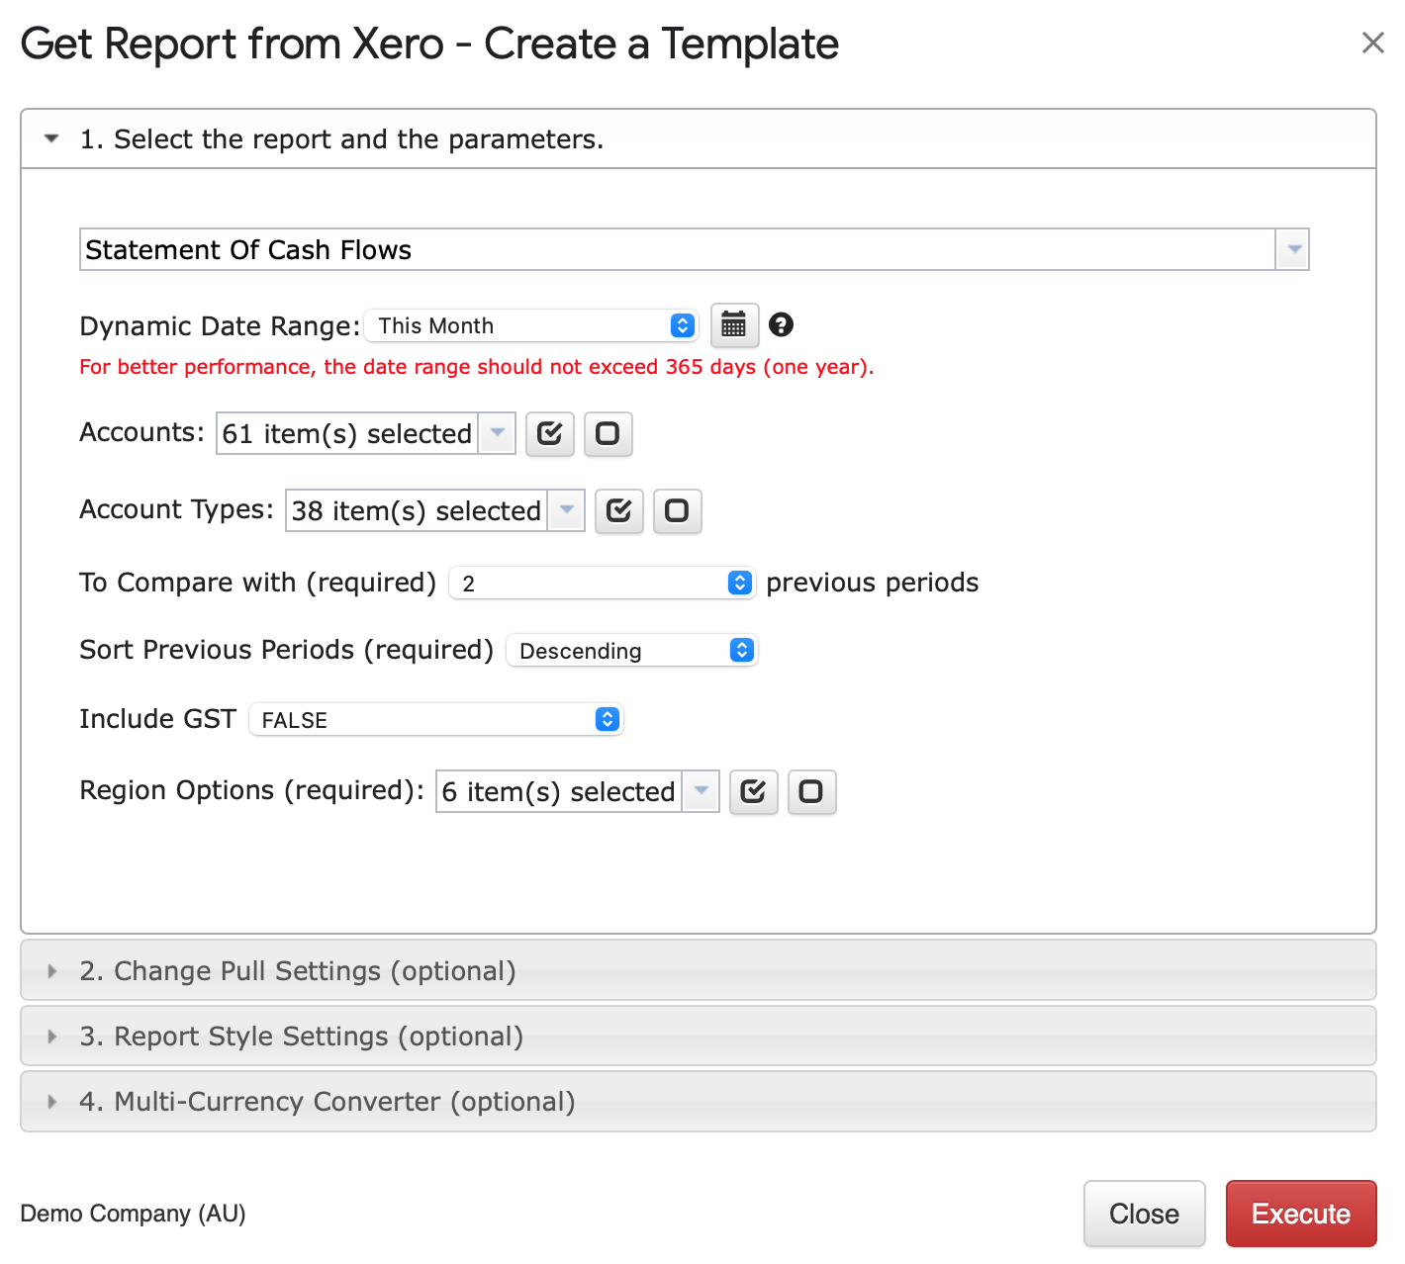Expand Report Style Settings section
Viewport: 1405px width, 1264px height.
coord(698,1036)
